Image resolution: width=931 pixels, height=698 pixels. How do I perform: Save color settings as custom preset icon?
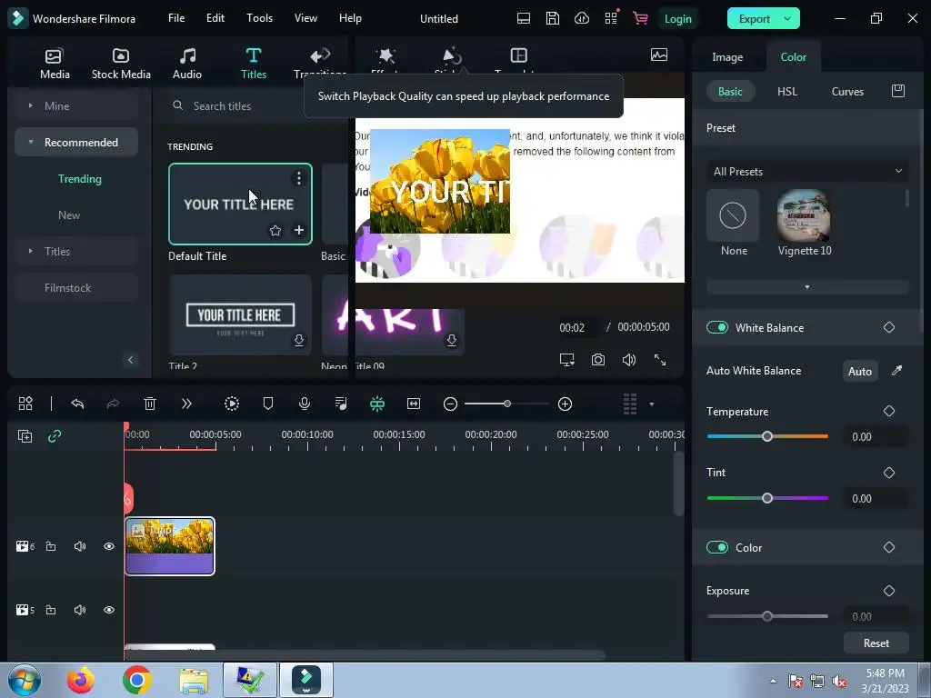tap(897, 91)
